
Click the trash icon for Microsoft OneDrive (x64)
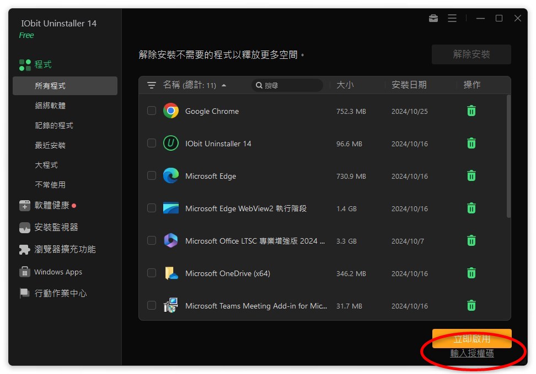471,273
